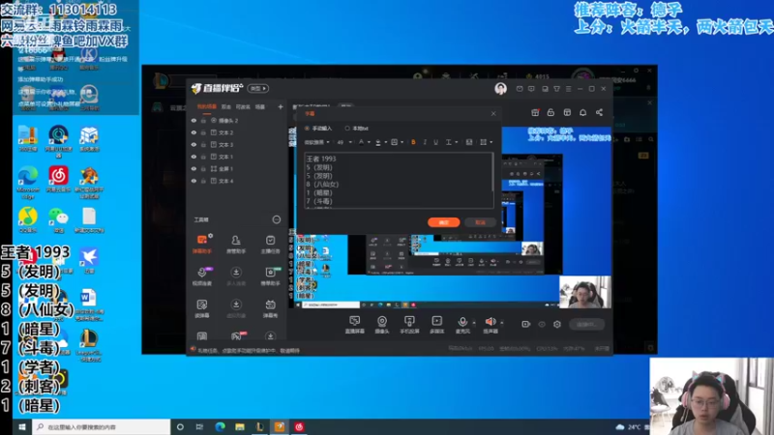Click into the subtitle text area

398,180
